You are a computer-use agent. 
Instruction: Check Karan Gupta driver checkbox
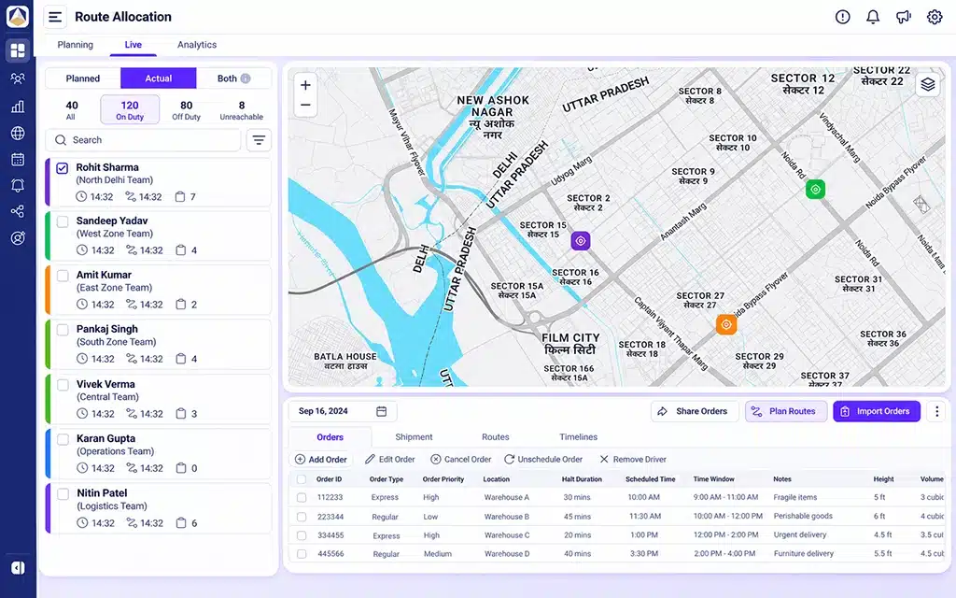point(63,439)
